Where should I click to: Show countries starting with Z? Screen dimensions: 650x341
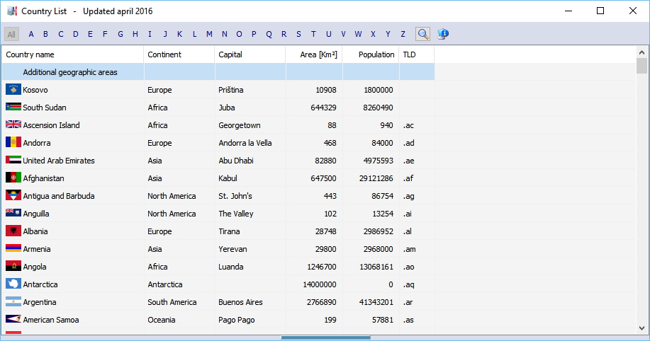pyautogui.click(x=403, y=34)
